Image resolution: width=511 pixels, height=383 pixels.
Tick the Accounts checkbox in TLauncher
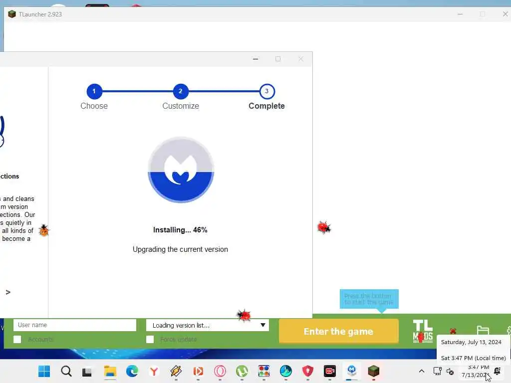(x=17, y=339)
